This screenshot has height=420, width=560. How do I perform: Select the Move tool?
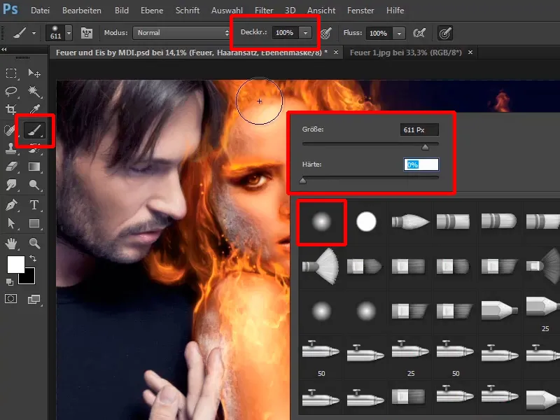coord(34,73)
